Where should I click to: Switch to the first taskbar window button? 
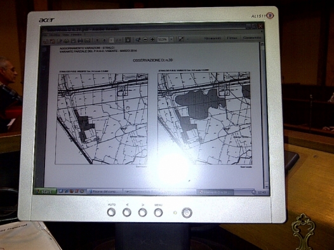(105, 192)
